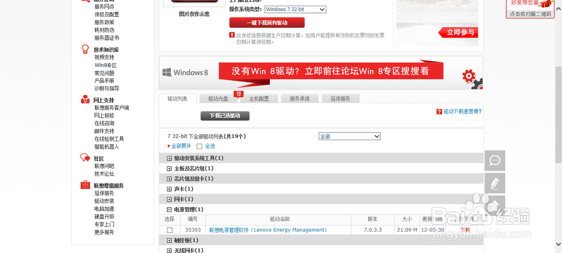Click the Win 8 forum red banner
Viewport: 562px width, 253px height.
[330, 71]
